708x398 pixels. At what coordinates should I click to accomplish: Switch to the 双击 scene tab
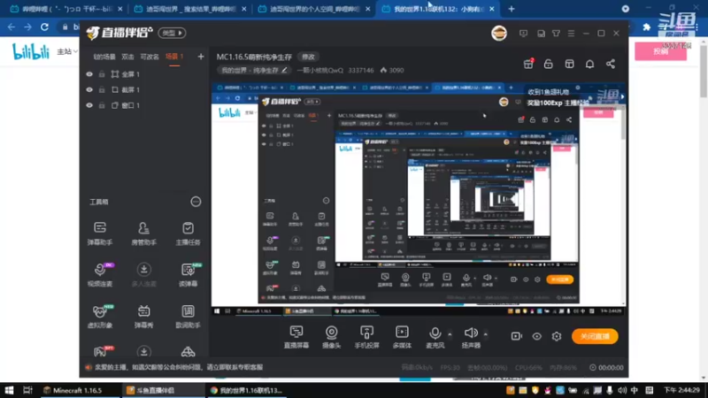(x=127, y=57)
